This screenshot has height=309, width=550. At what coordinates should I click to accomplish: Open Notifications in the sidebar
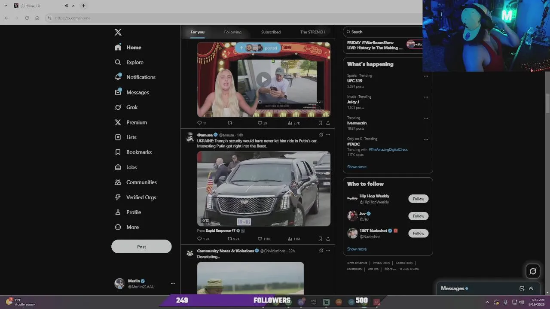pyautogui.click(x=135, y=77)
